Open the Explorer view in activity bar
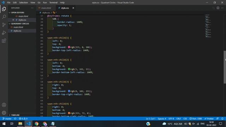The height and width of the screenshot is (127, 226). [4, 9]
